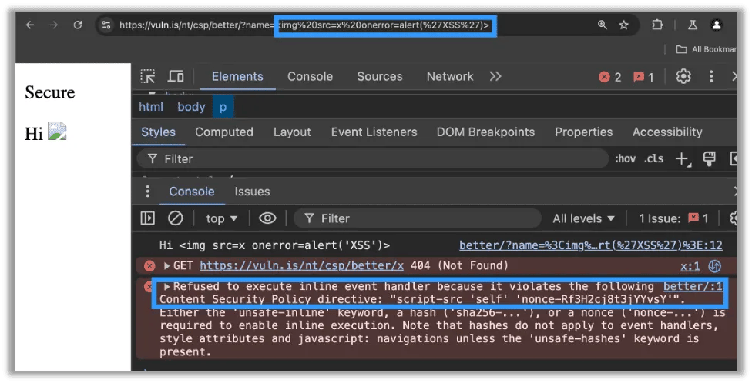The width and height of the screenshot is (752, 383).
Task: Expand the GET 404 error entry
Action: tap(167, 265)
